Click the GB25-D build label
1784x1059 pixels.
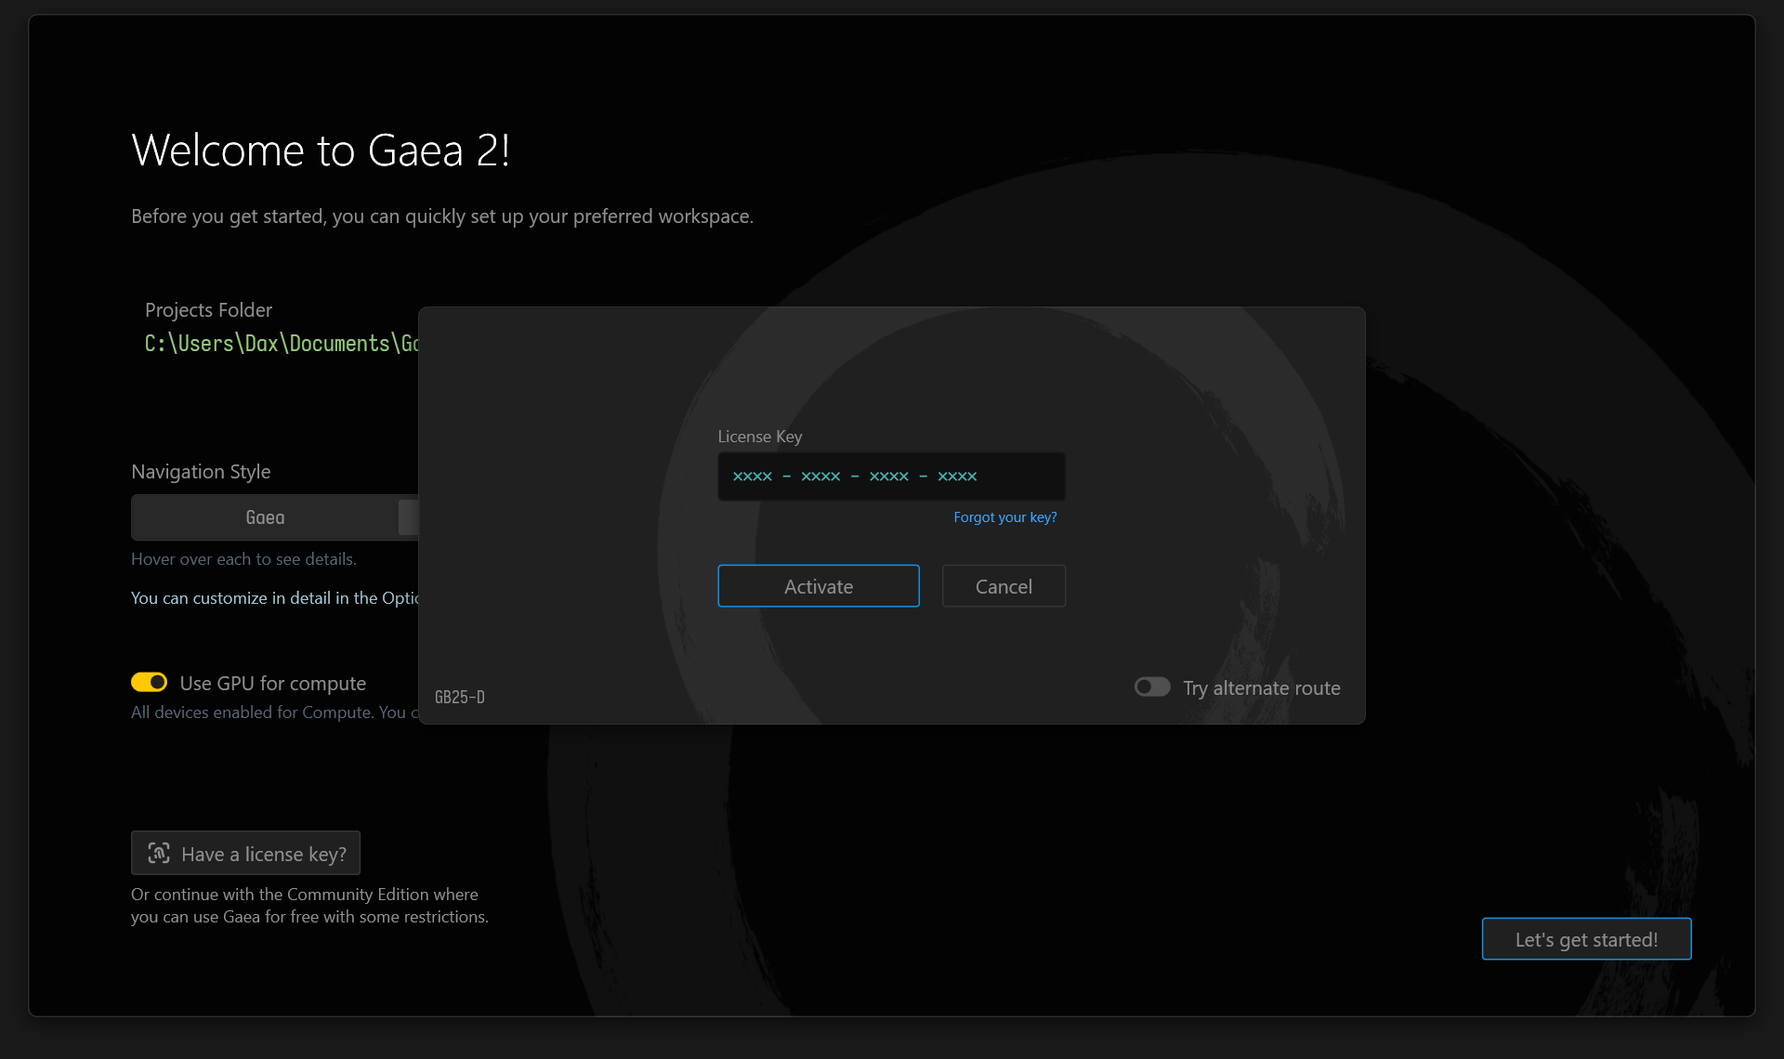coord(460,697)
